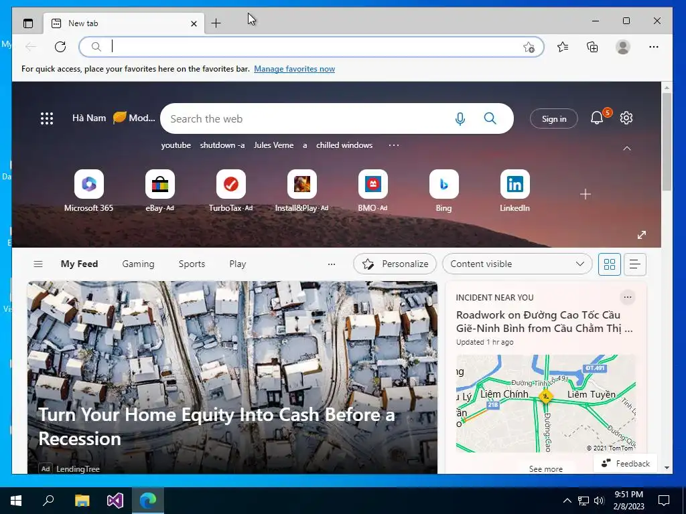This screenshot has height=514, width=686.
Task: Select the youtube search suggestion
Action: pyautogui.click(x=176, y=145)
